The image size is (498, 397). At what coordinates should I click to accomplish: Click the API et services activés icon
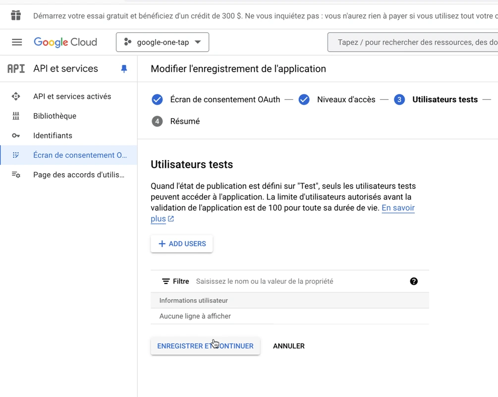pos(16,96)
